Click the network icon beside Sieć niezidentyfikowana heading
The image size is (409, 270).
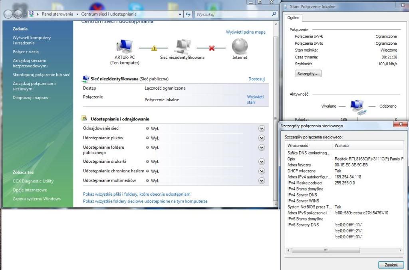point(86,78)
